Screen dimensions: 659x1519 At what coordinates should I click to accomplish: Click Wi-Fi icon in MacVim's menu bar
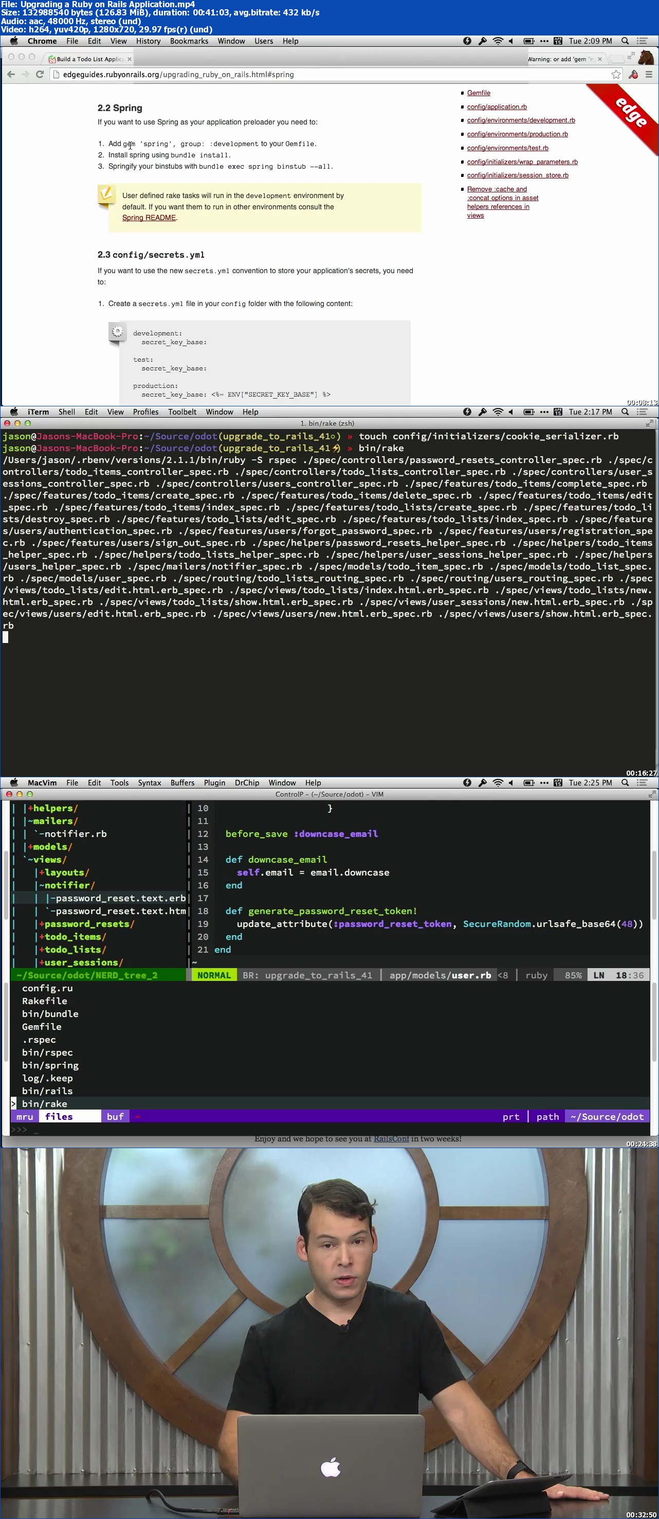pyautogui.click(x=498, y=782)
